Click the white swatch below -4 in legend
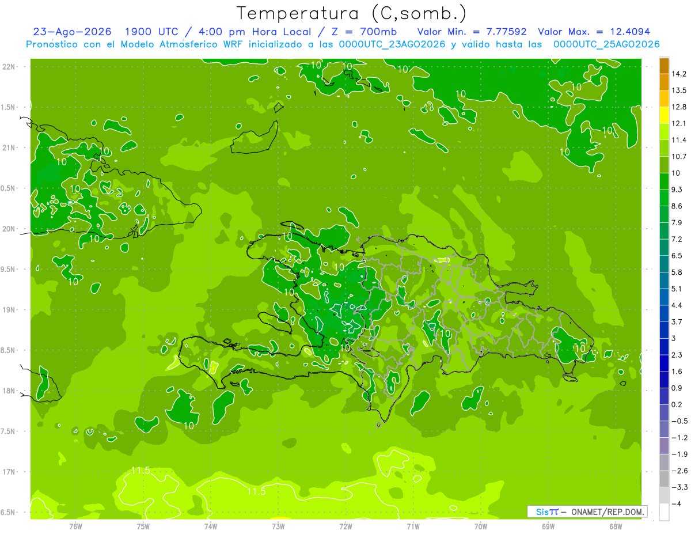 [664, 512]
